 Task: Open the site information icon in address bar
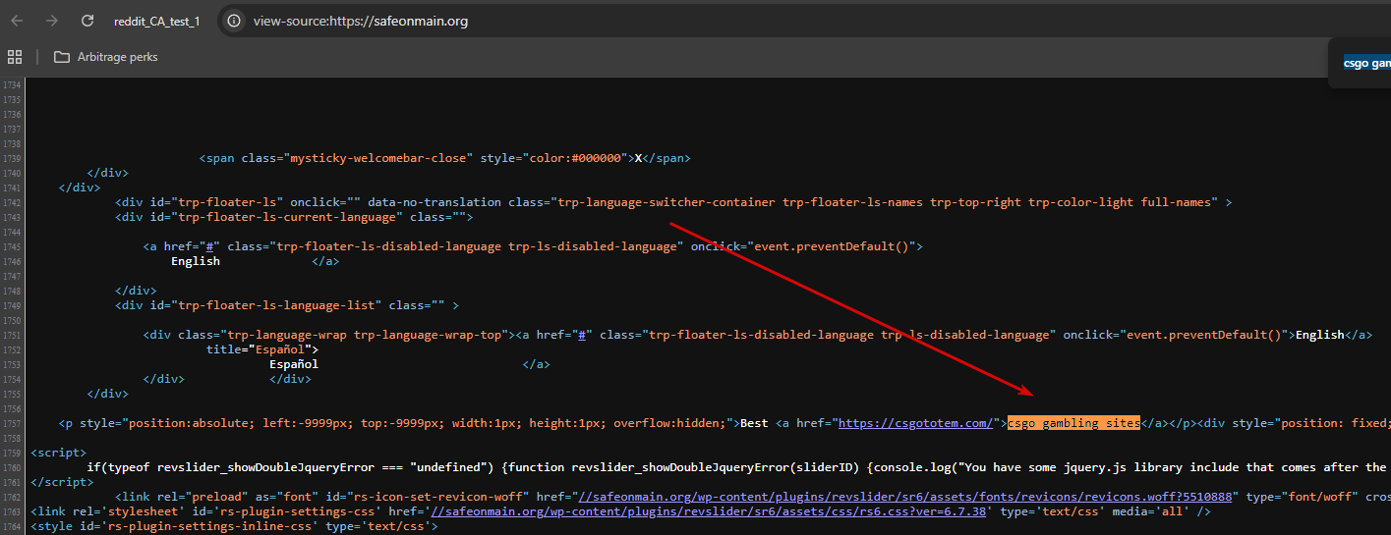pyautogui.click(x=233, y=21)
